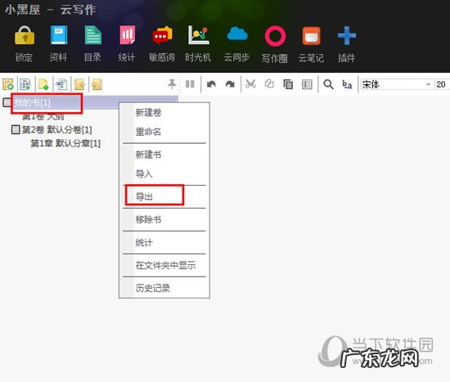Image resolution: width=450 pixels, height=382 pixels.
Task: Choose 统计 from context menu
Action: pos(144,242)
